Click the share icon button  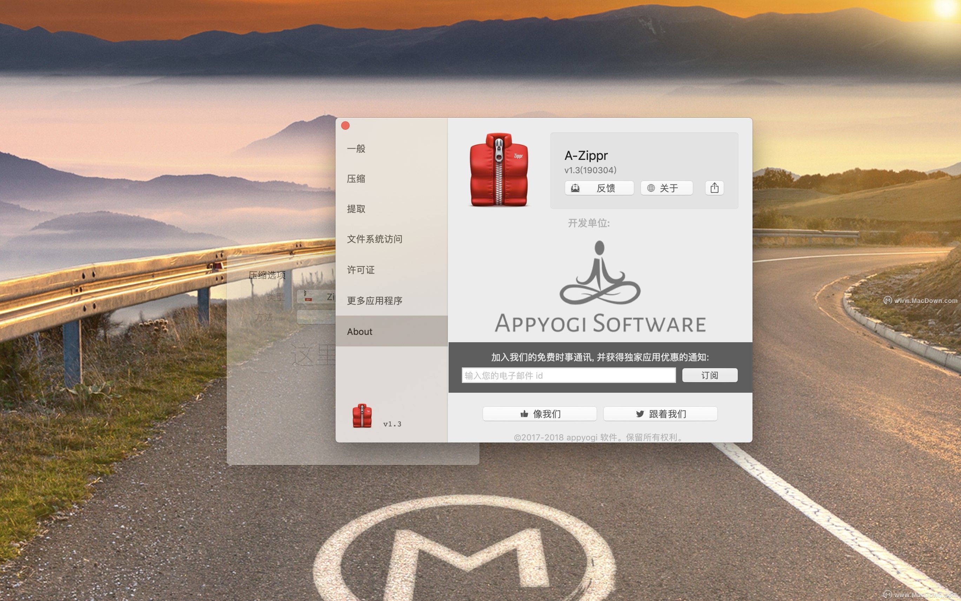(x=714, y=188)
